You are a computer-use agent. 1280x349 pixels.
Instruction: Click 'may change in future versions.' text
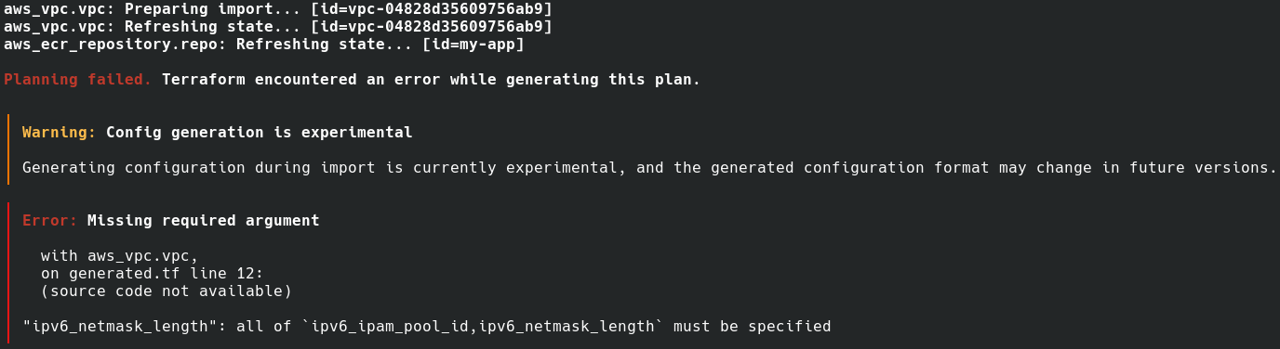click(x=1139, y=168)
